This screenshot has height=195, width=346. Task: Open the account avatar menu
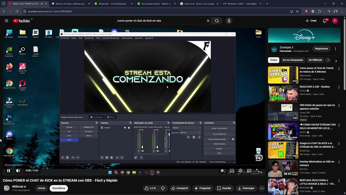click(x=335, y=21)
